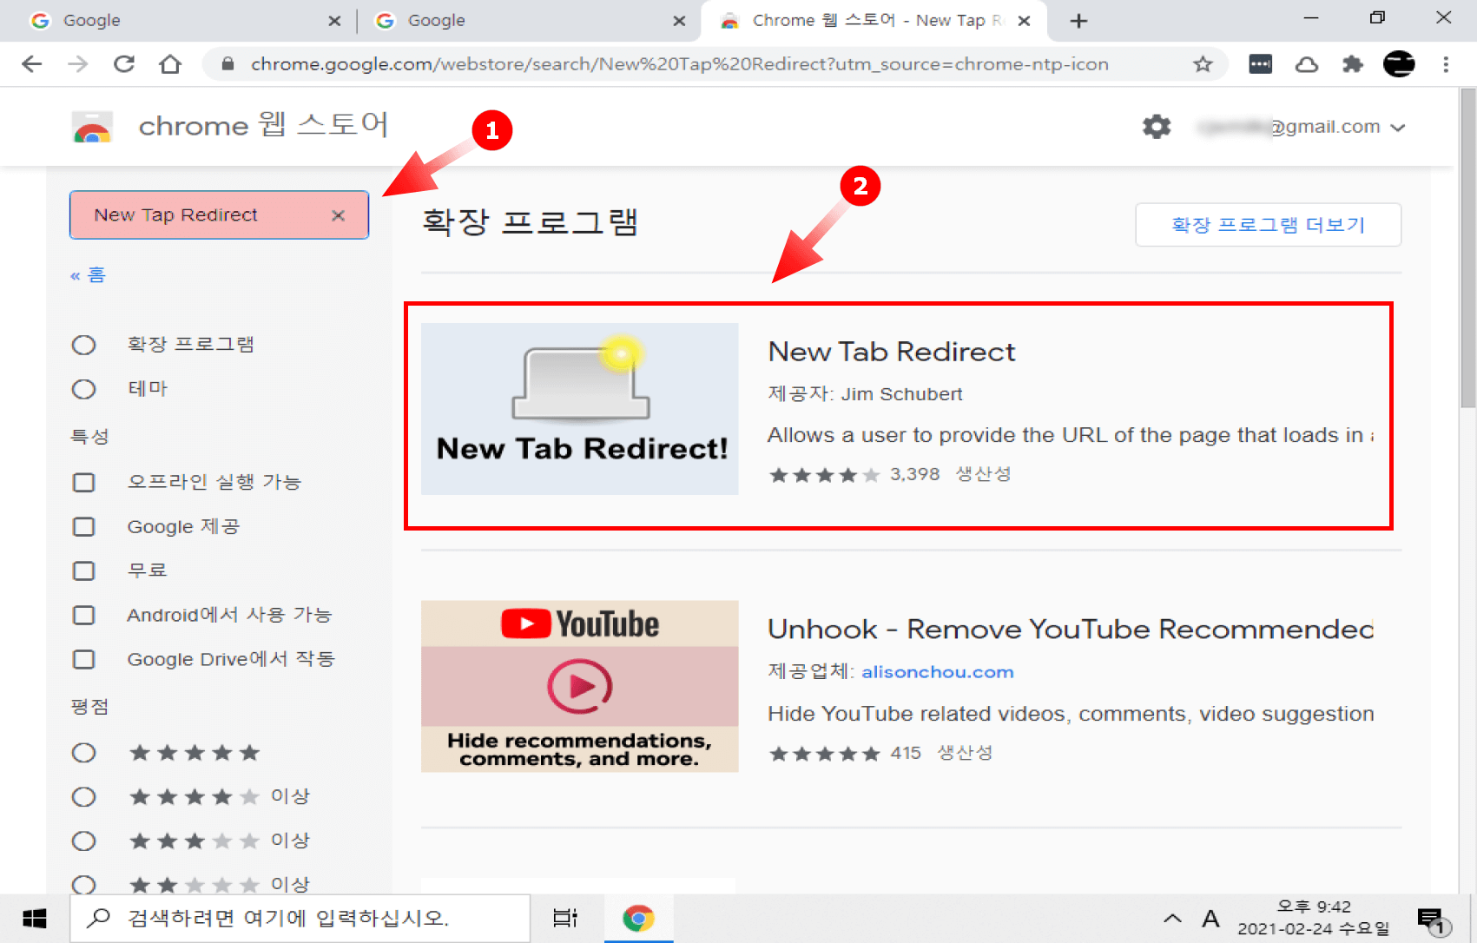Click the page vertical scrollbar thumb
This screenshot has height=943, width=1477.
pos(1468,248)
